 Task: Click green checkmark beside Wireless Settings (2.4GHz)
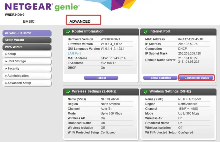pos(68,92)
